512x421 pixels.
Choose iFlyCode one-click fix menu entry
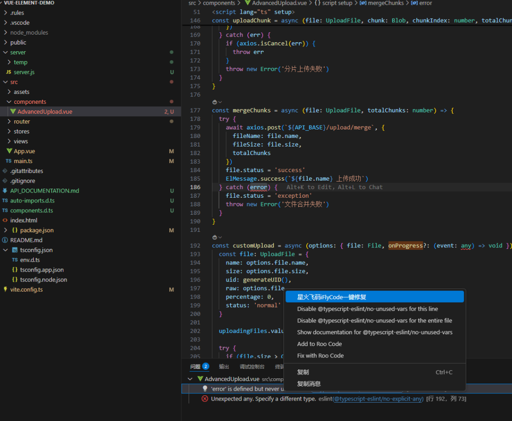tap(375, 297)
